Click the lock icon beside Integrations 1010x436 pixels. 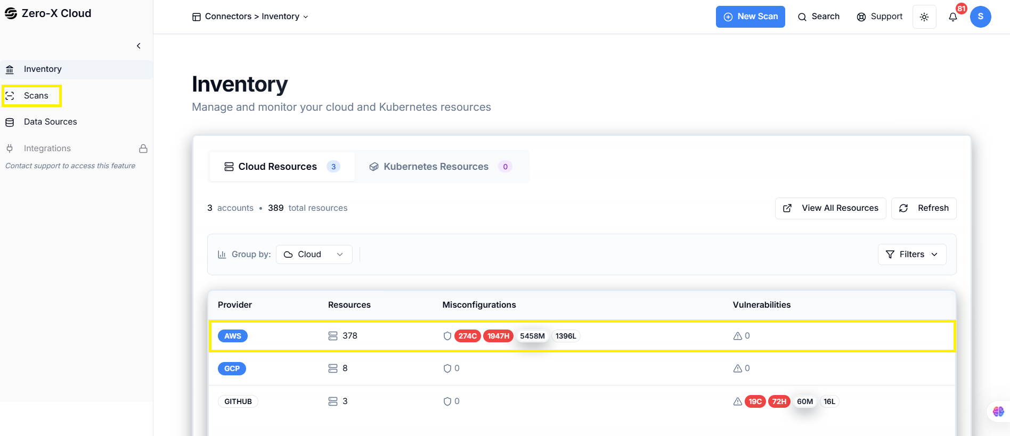143,149
